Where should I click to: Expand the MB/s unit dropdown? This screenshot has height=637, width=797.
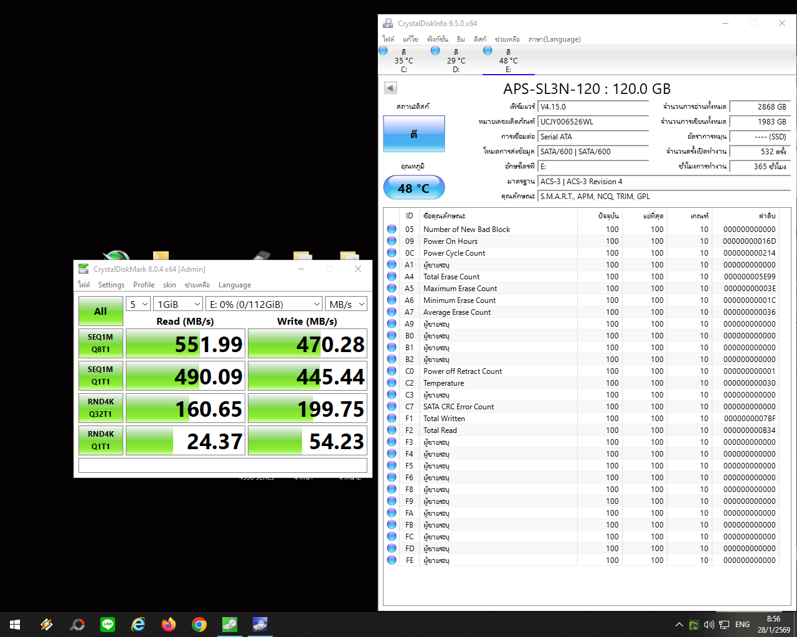click(347, 304)
